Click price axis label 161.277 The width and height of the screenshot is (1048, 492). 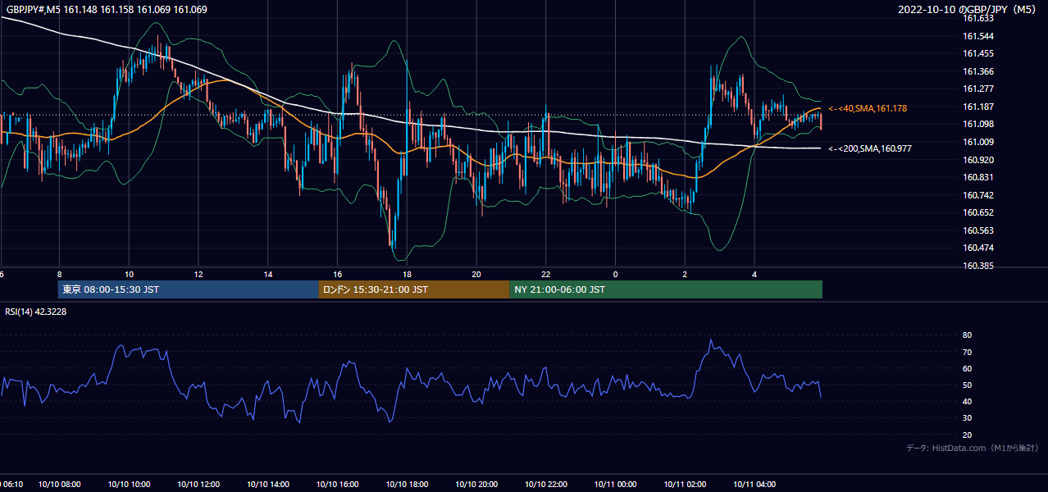[x=978, y=89]
